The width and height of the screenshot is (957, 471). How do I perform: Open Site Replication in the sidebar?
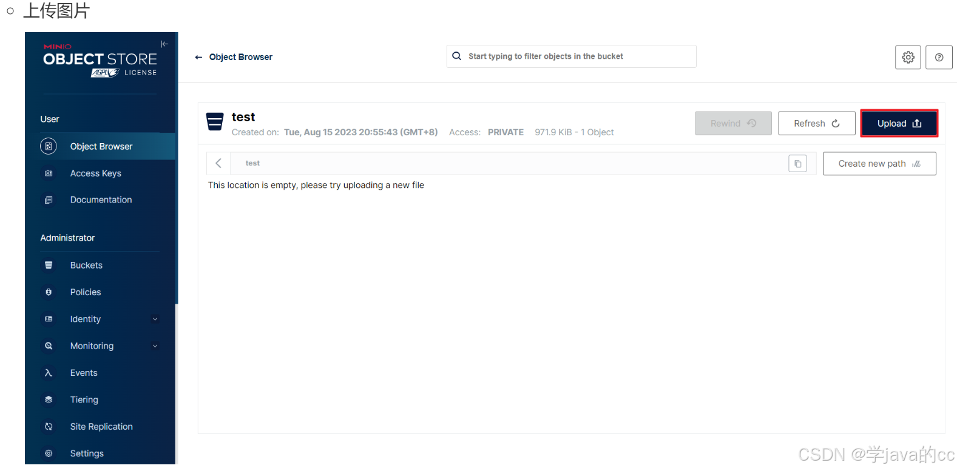pos(100,427)
